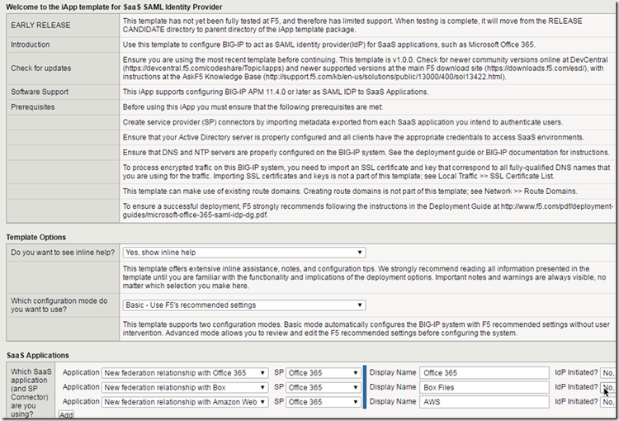Viewport: 619px width, 421px height.
Task: Click the 'Create service provider (SP) connectors' line
Action: pyautogui.click(x=343, y=122)
